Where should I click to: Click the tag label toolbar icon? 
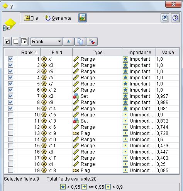(92, 41)
